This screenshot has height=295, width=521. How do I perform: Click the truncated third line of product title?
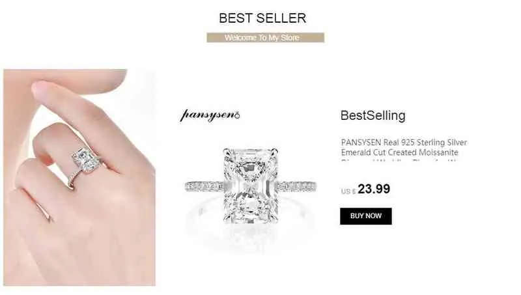coord(399,160)
